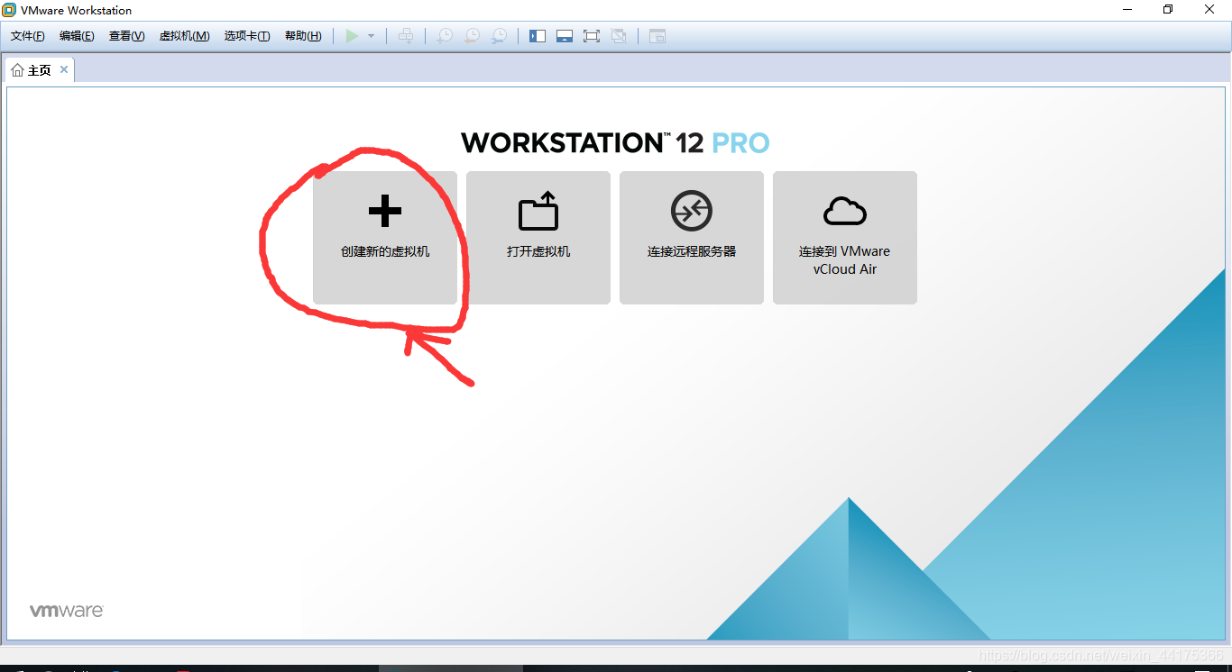Click the 连接到 VMware vCloud Air tile
This screenshot has width=1232, height=672.
845,238
